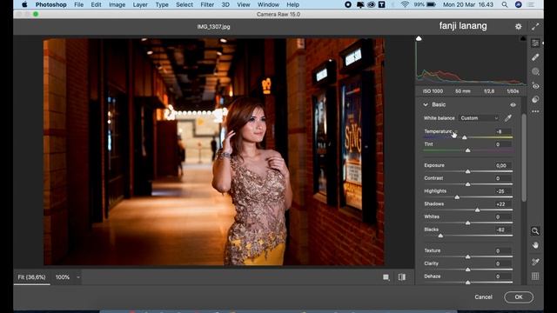Image resolution: width=557 pixels, height=313 pixels.
Task: Open Camera Raw preferences gear icon
Action: (x=519, y=27)
